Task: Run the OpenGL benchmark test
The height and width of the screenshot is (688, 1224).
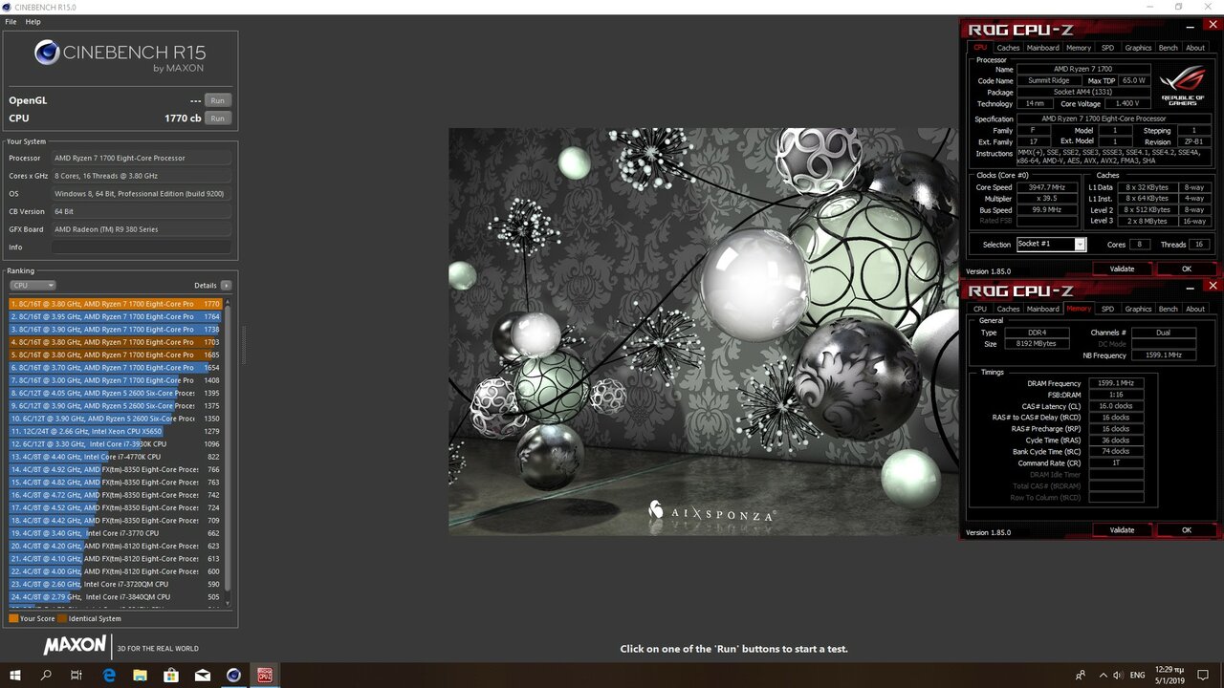Action: pyautogui.click(x=218, y=100)
